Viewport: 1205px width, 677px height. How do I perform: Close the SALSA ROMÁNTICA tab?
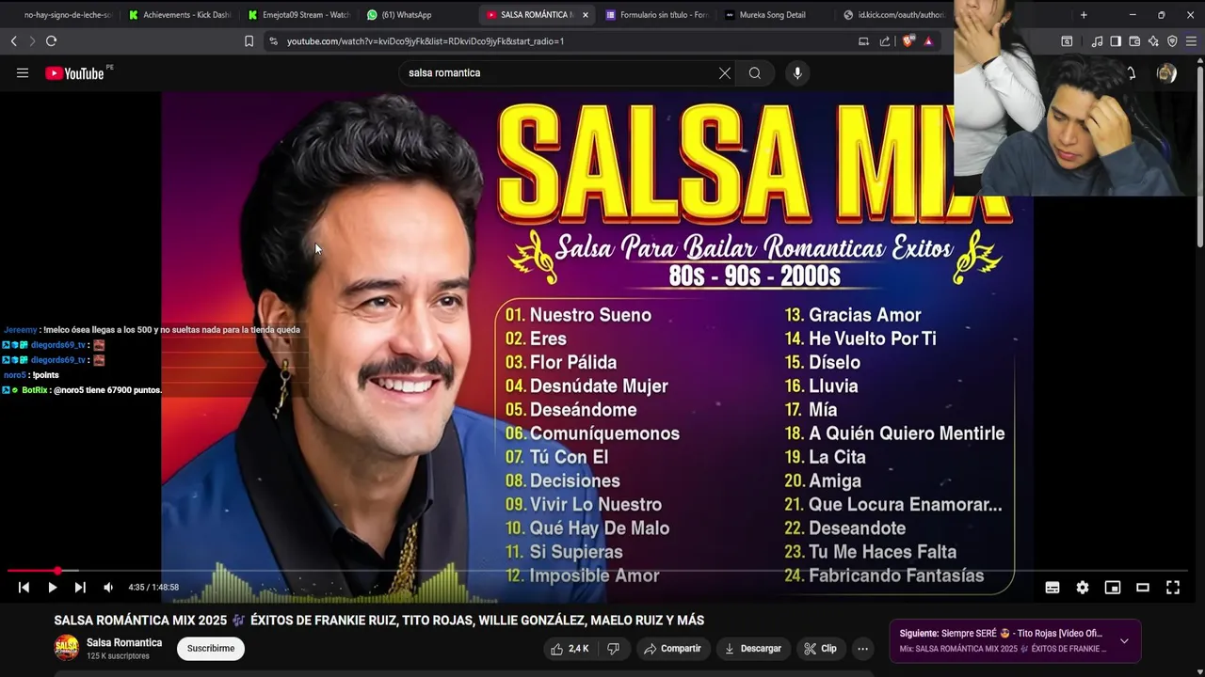click(x=585, y=15)
